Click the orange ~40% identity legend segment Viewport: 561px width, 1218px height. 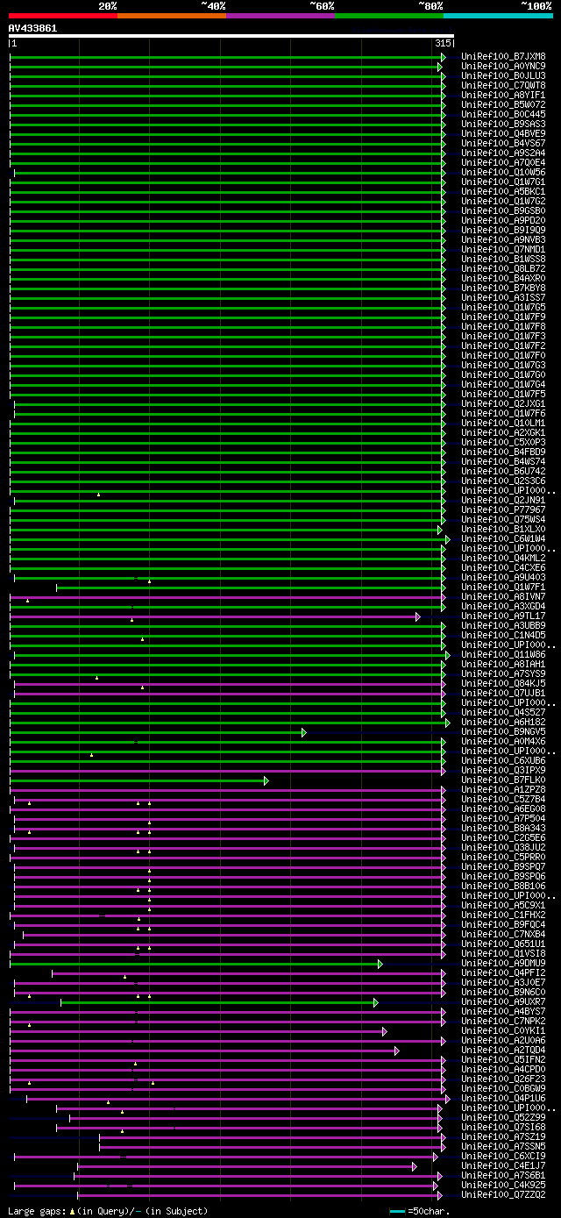click(171, 15)
